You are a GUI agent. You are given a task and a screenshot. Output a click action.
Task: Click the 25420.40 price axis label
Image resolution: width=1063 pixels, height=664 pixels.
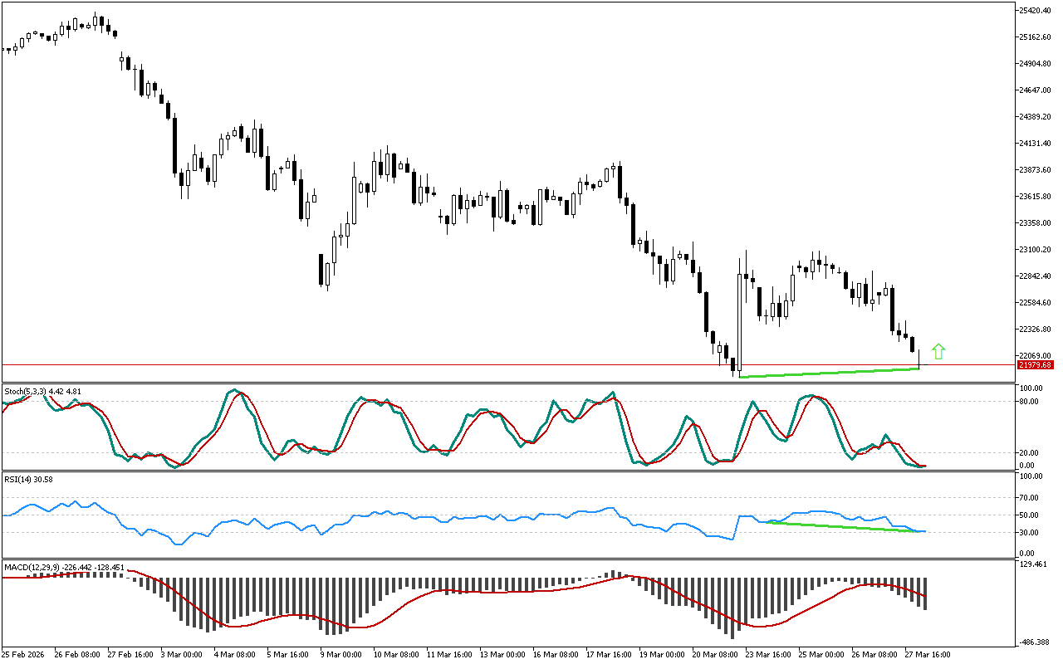pyautogui.click(x=1036, y=11)
